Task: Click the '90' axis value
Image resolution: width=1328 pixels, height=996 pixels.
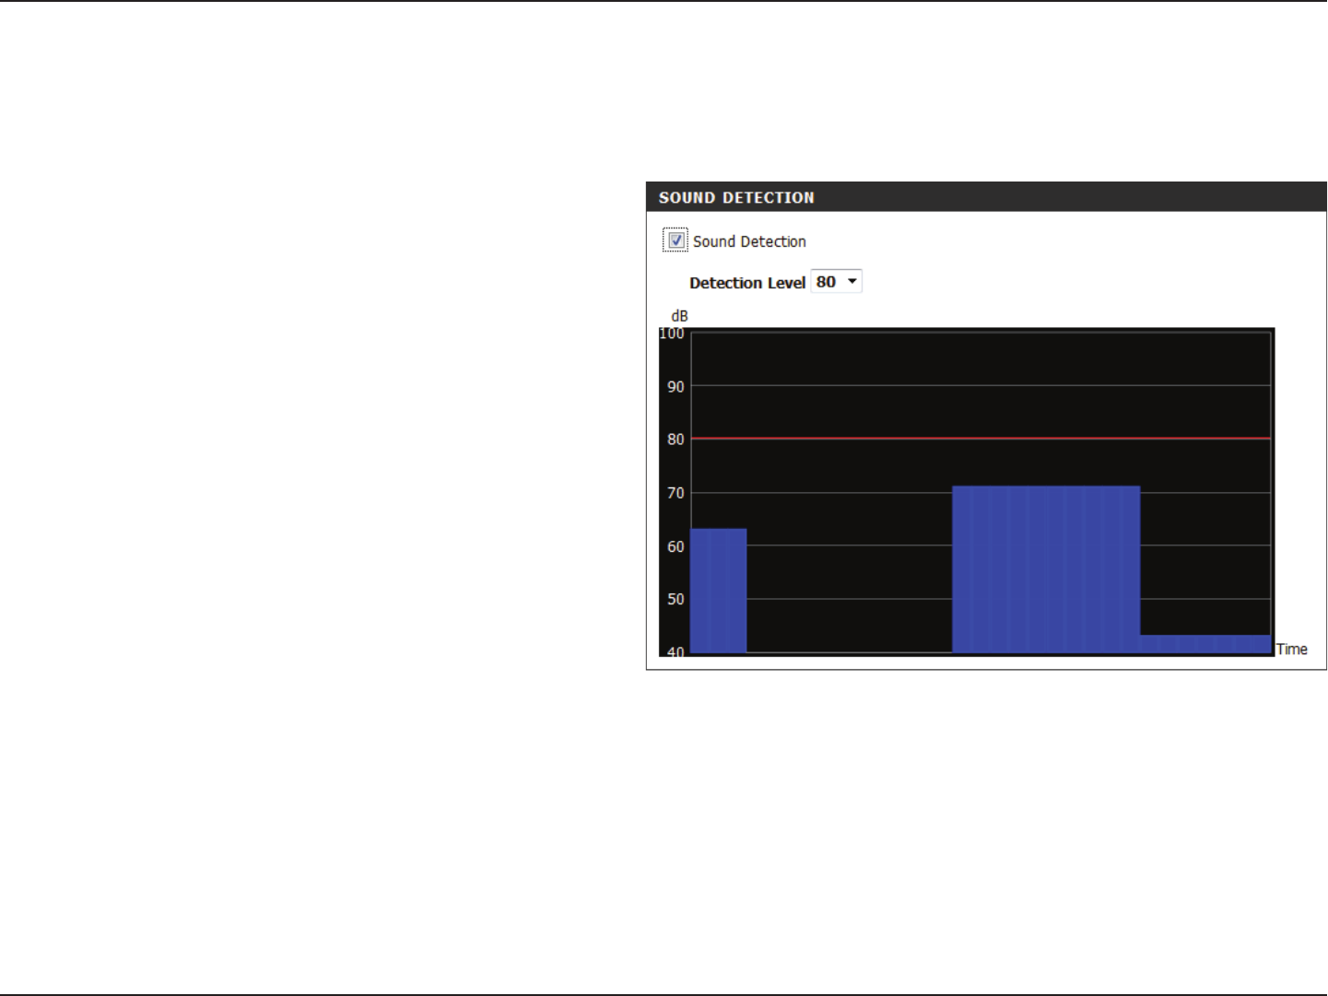Action: (x=676, y=387)
